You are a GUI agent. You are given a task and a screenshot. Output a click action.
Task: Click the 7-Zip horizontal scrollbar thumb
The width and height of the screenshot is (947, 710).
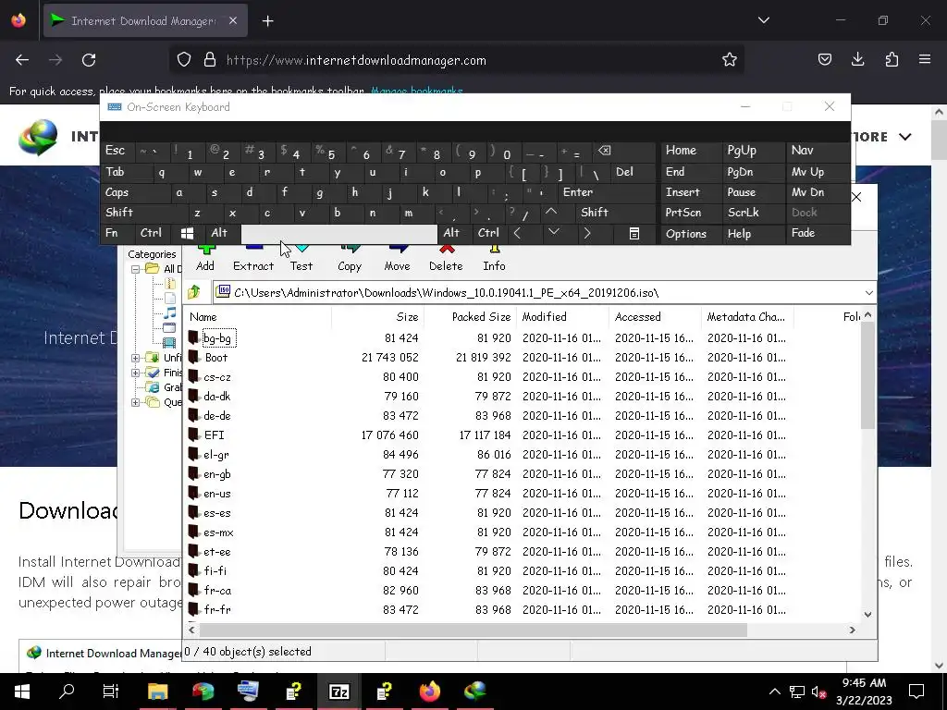473,630
